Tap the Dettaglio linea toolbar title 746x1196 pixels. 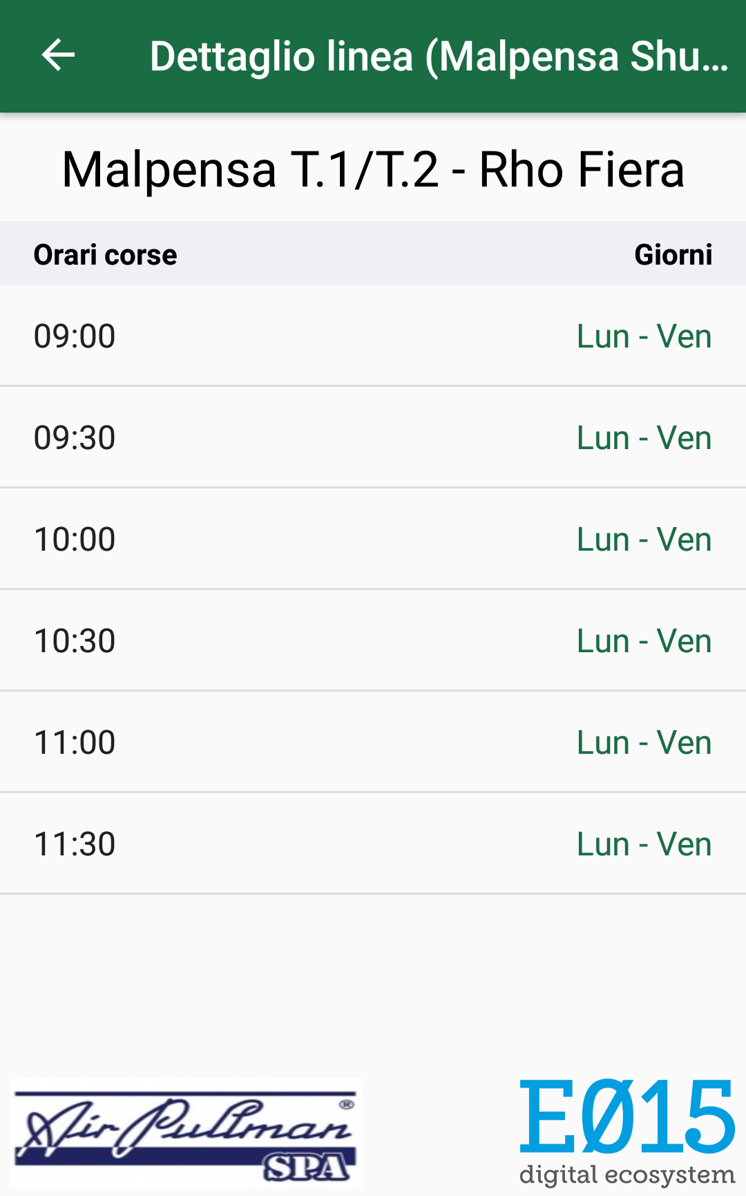439,56
